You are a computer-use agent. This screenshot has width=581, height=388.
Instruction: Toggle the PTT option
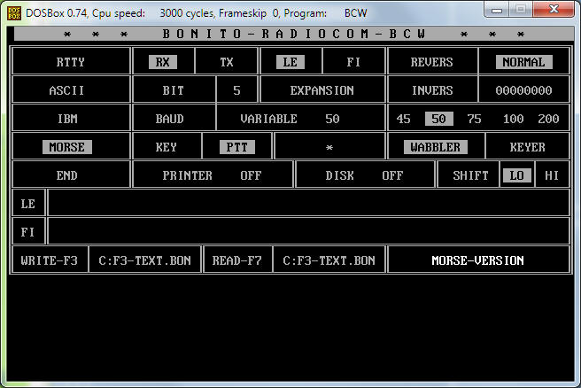coord(236,147)
